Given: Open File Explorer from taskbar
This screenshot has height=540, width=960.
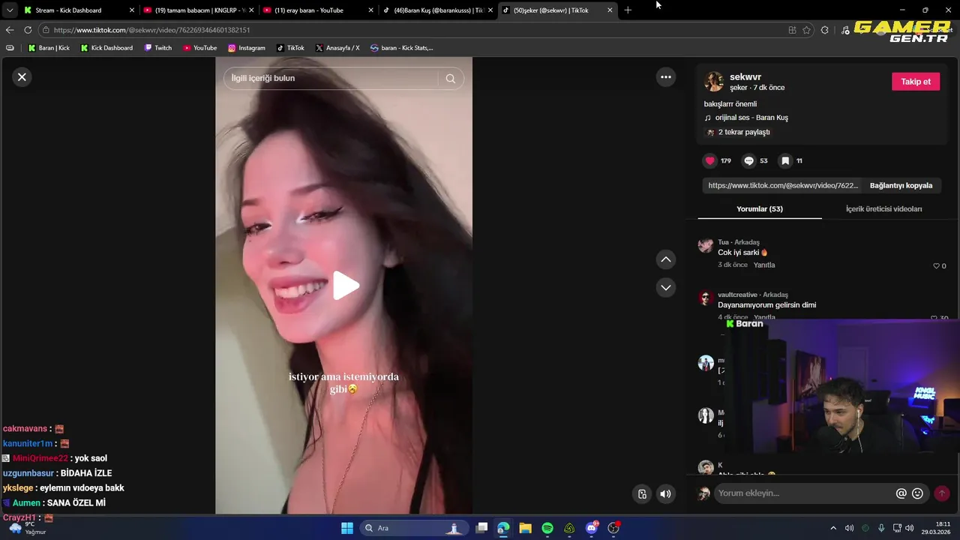Looking at the screenshot, I should coord(525,528).
